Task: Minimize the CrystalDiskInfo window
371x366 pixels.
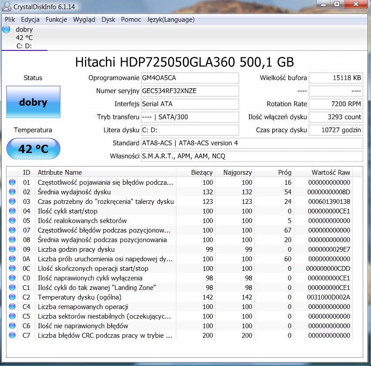Action: click(323, 4)
